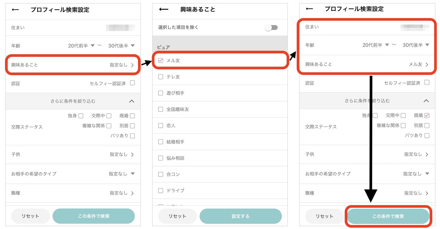
Task: Open 興味あること row showing 指定なし value
Action: pyautogui.click(x=72, y=65)
